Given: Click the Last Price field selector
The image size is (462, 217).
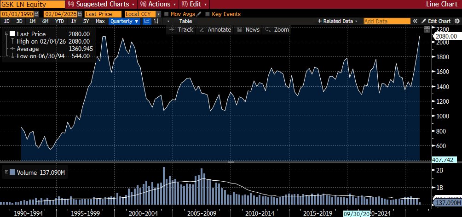Looking at the screenshot, I should click(x=103, y=14).
